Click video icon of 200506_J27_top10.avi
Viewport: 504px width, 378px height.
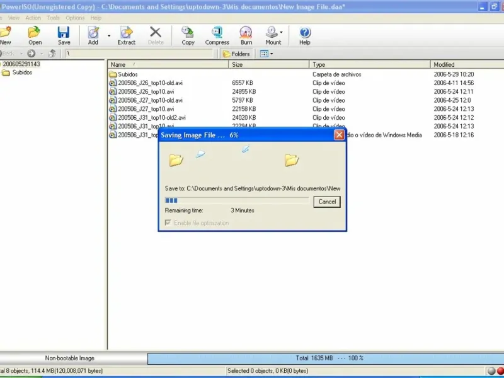tap(113, 109)
